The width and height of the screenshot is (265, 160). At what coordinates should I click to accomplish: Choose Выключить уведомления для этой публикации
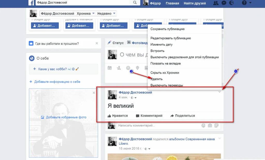[185, 57]
